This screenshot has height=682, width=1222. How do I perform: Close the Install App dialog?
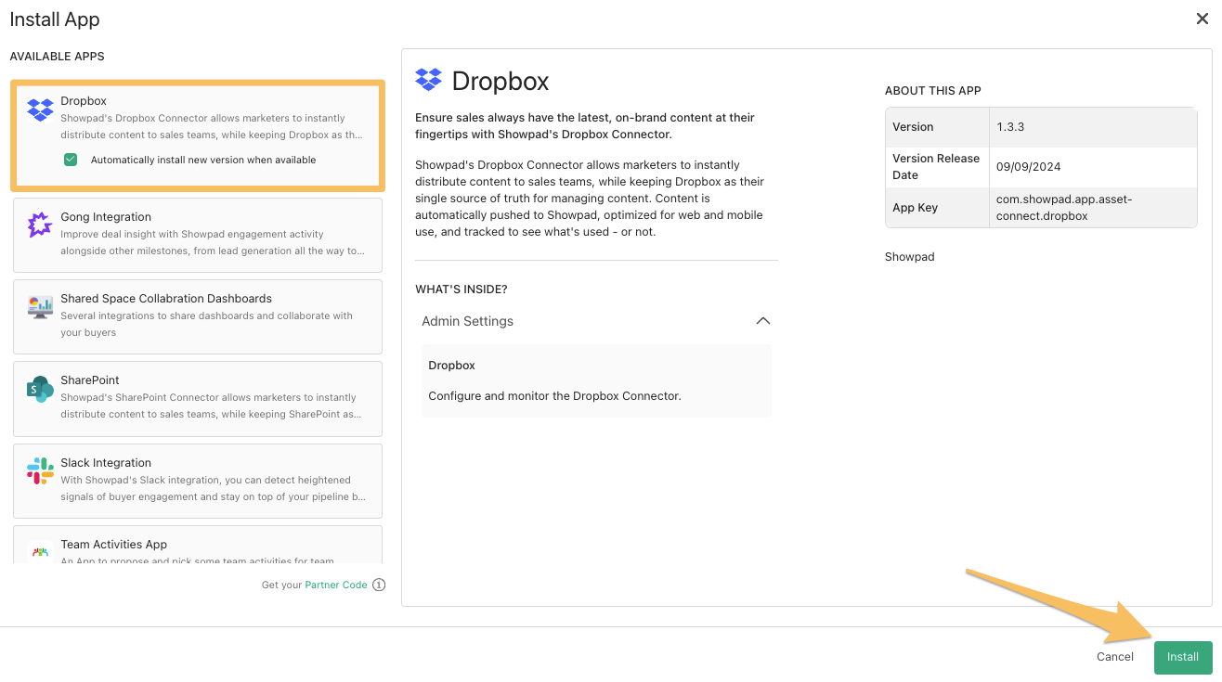pyautogui.click(x=1202, y=19)
